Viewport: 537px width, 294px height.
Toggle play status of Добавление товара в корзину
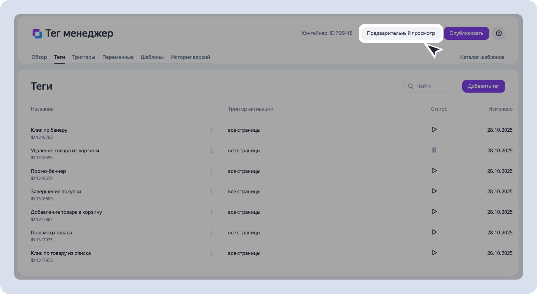[x=434, y=212]
